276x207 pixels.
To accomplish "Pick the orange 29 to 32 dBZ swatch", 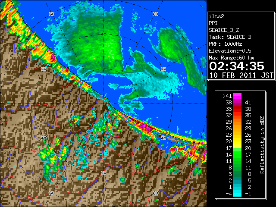I will click(x=237, y=122).
